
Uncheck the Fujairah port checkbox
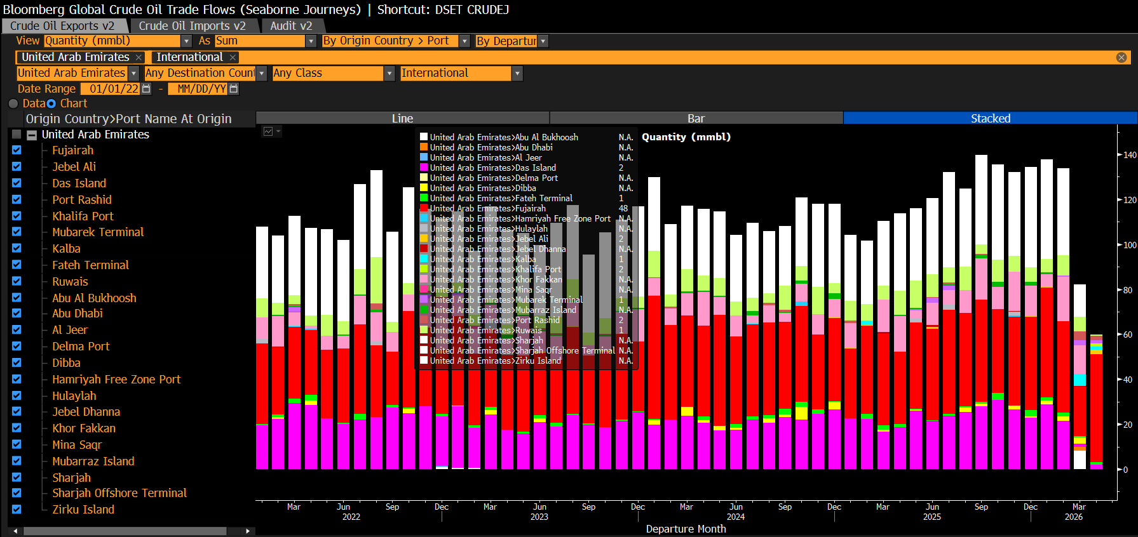(x=17, y=150)
